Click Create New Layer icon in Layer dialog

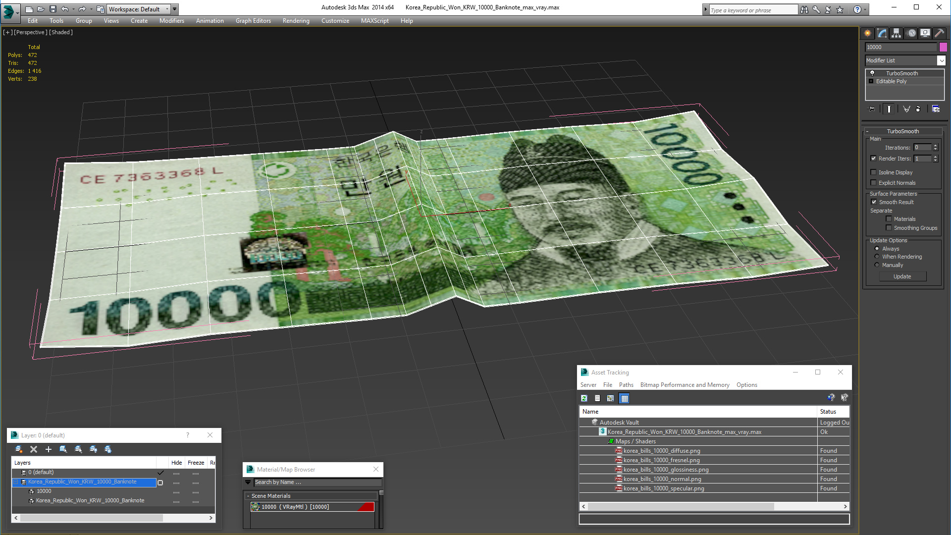pos(19,449)
